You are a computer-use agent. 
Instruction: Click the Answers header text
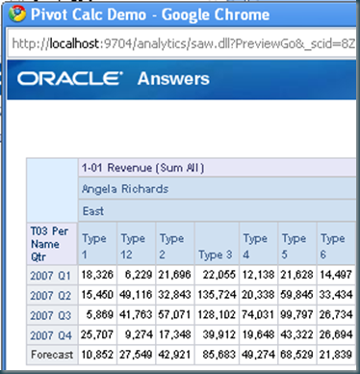pos(173,79)
